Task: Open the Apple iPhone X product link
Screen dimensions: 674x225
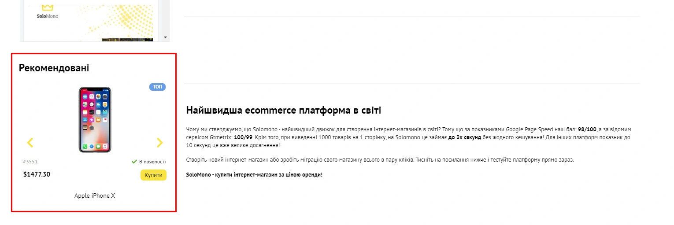Action: pyautogui.click(x=95, y=195)
